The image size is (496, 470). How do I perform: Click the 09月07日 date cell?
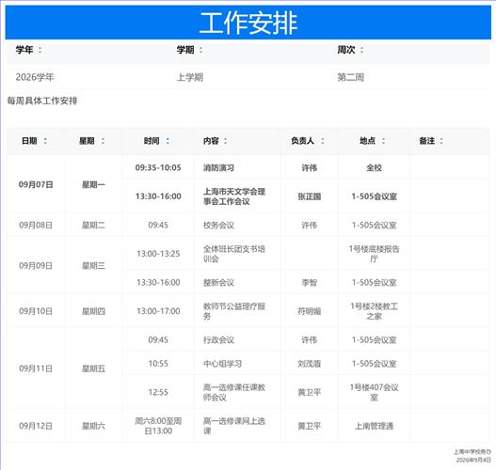tap(36, 184)
